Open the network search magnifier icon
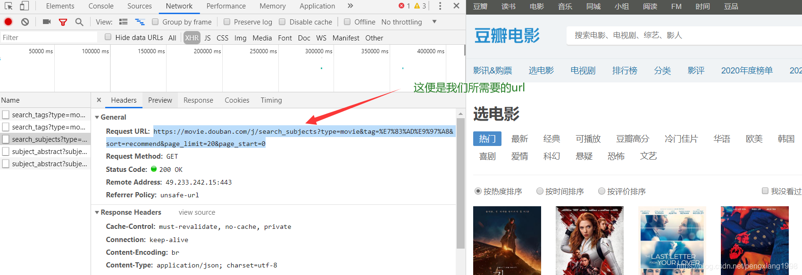 tap(79, 22)
